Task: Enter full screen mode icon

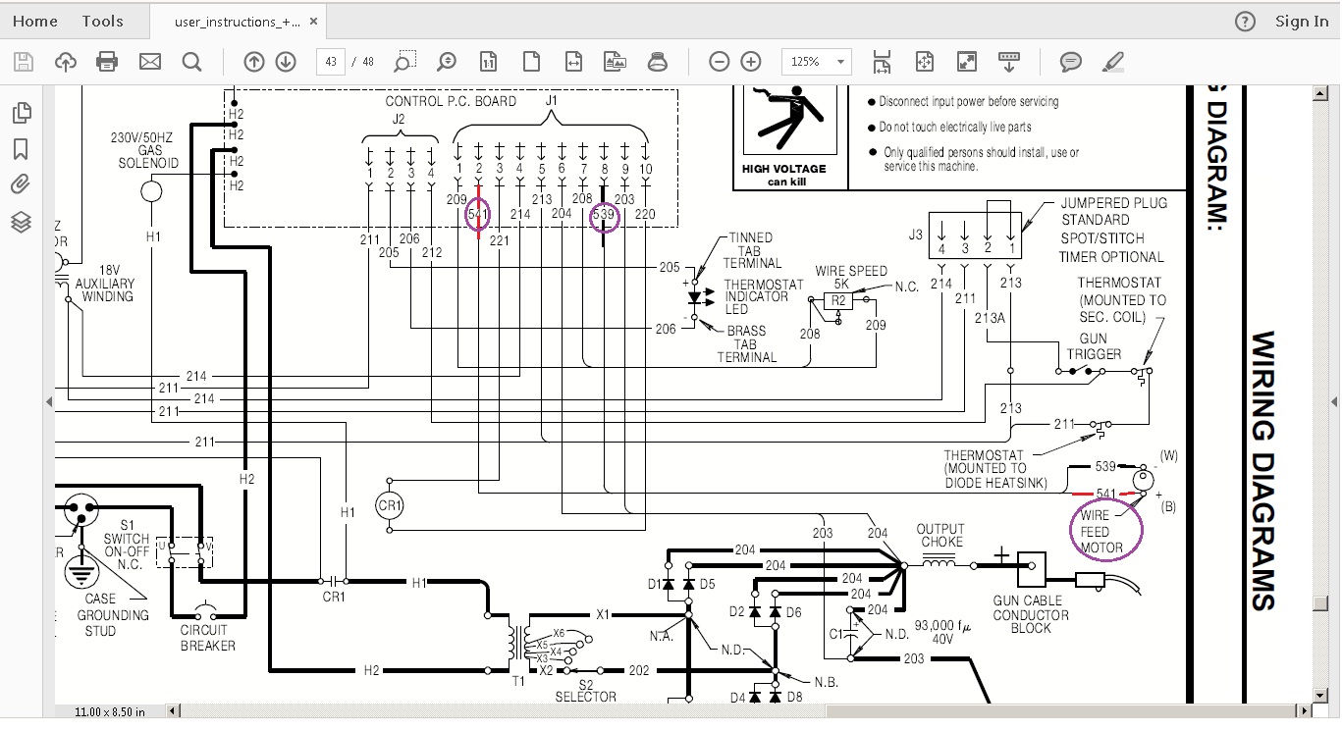Action: click(967, 62)
